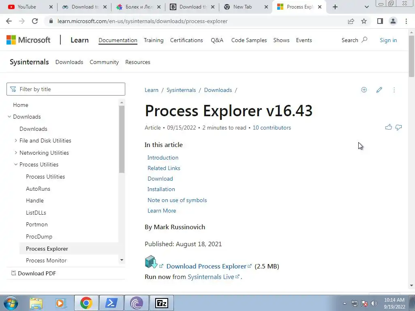Image resolution: width=415 pixels, height=311 pixels.
Task: Open the tab search chevron
Action: [x=366, y=7]
